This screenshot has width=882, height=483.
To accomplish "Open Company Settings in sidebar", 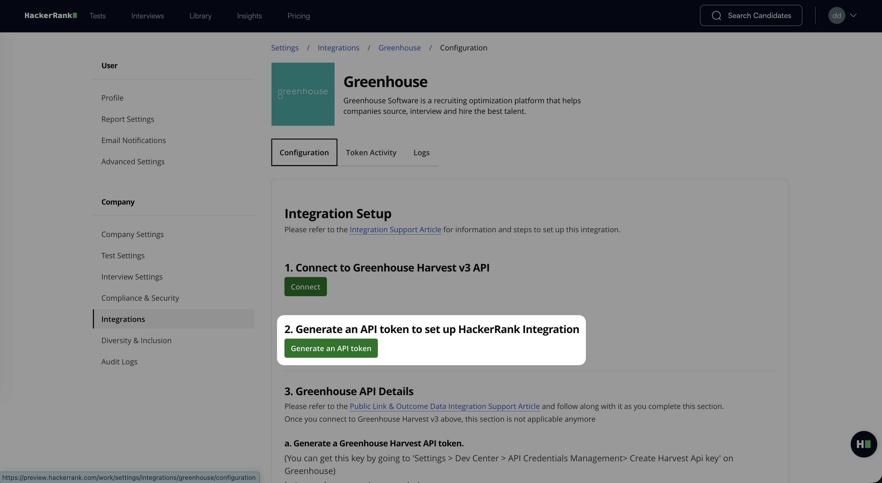I will 132,234.
